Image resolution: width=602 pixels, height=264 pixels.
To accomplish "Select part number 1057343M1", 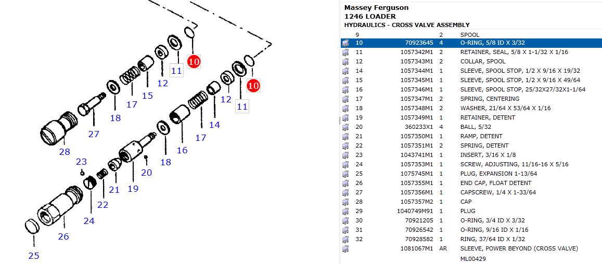I will coord(417,61).
